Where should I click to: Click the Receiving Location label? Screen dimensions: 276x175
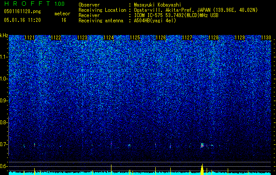tap(102, 10)
